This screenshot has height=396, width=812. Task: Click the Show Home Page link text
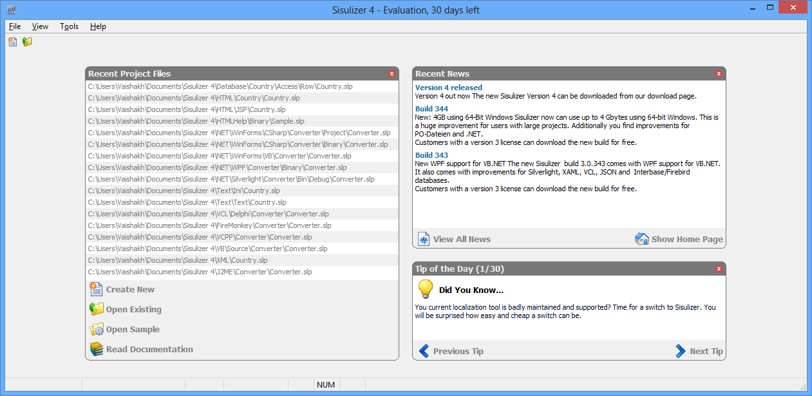point(687,239)
